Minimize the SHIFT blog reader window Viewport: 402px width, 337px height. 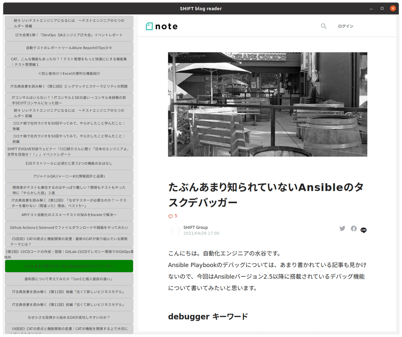tap(371, 8)
